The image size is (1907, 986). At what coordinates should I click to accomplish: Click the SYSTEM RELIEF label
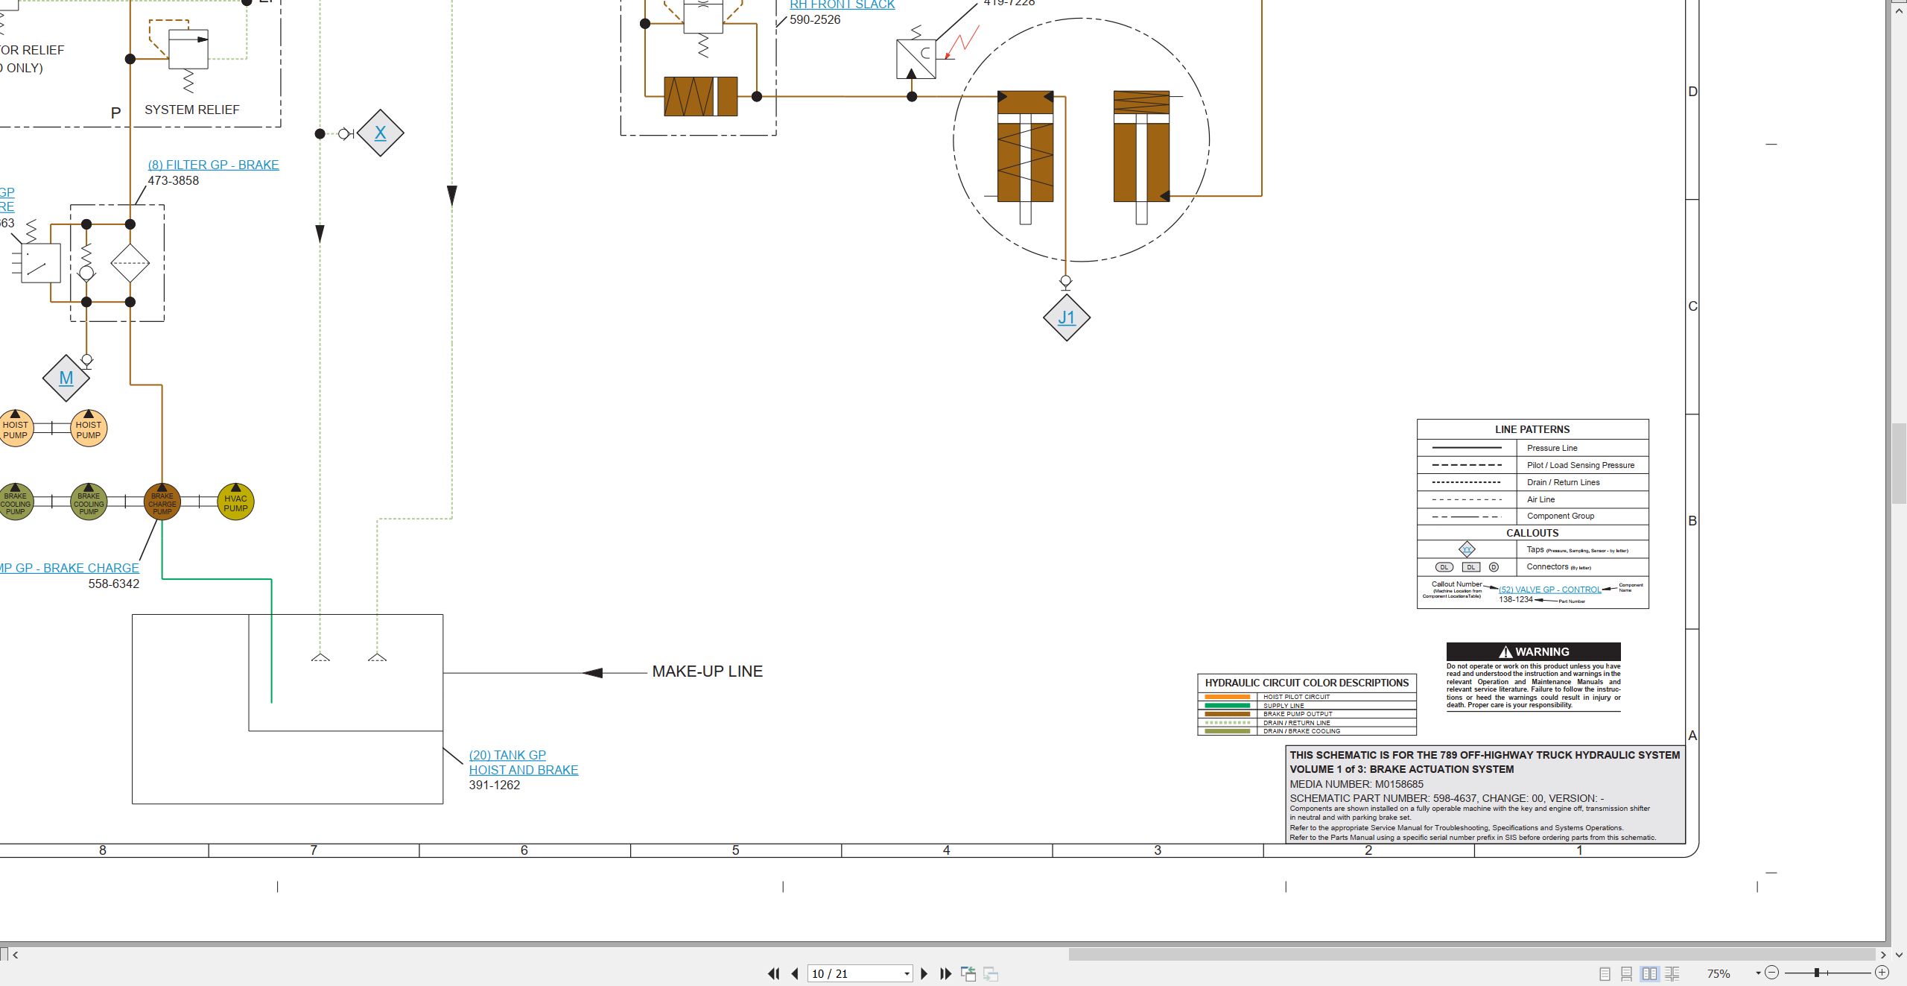tap(192, 110)
